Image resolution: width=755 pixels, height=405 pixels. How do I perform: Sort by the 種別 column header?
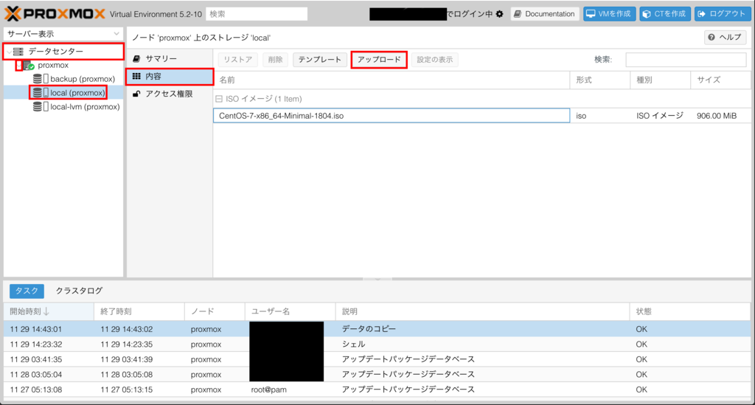point(660,80)
